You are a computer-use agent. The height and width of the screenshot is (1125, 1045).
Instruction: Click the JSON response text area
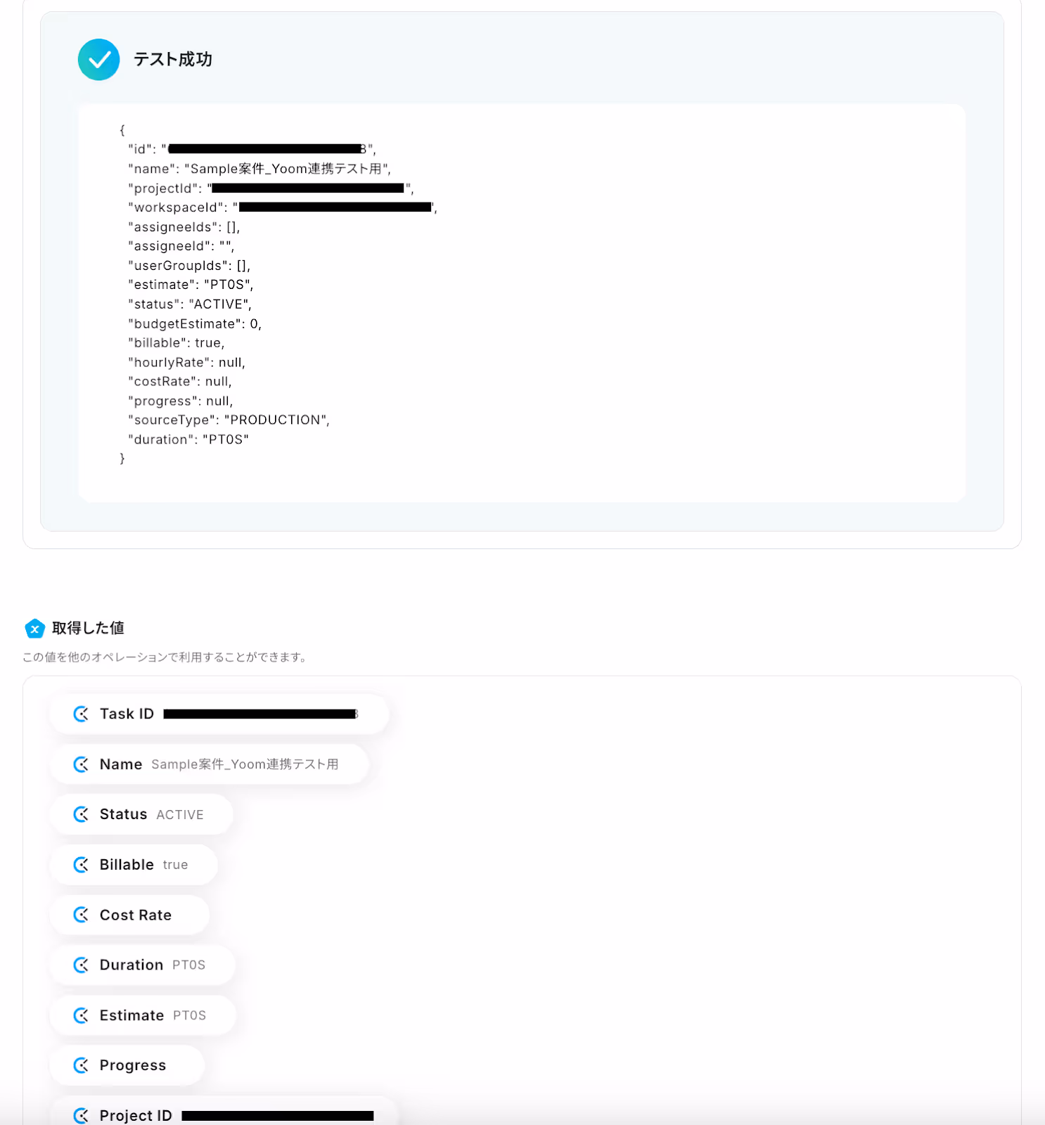[522, 303]
